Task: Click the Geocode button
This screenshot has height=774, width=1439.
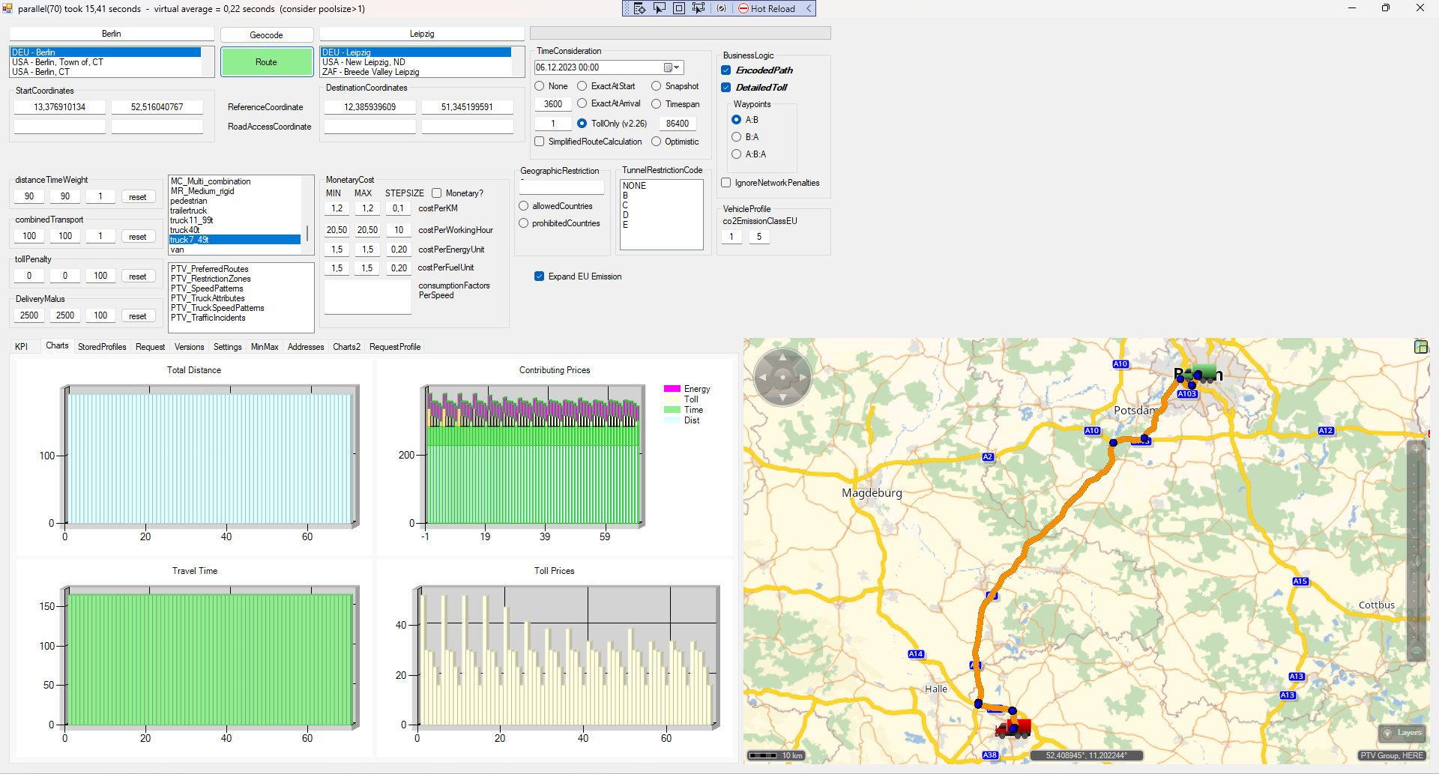Action: (x=266, y=35)
